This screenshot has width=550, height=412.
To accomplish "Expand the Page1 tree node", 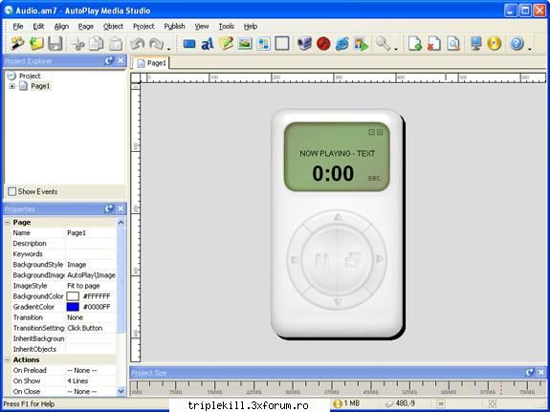I will coord(11,86).
